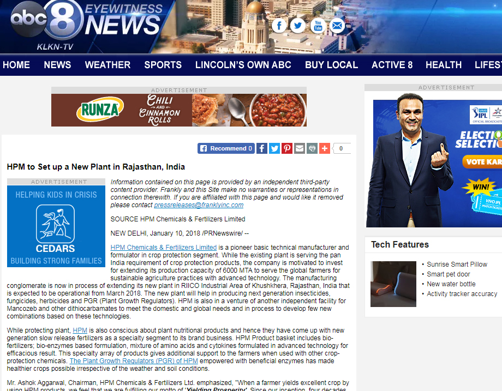Click the HPM link in the second paragraph
Image resolution: width=502 pixels, height=391 pixels.
[80, 330]
